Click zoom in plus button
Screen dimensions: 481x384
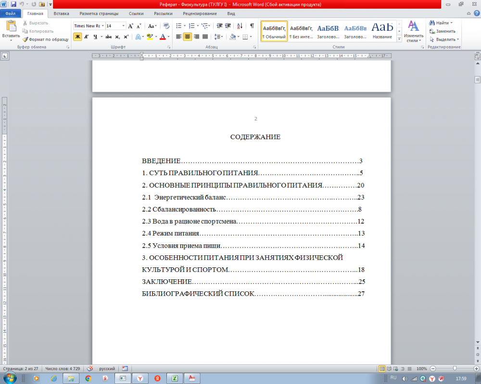[x=476, y=369]
